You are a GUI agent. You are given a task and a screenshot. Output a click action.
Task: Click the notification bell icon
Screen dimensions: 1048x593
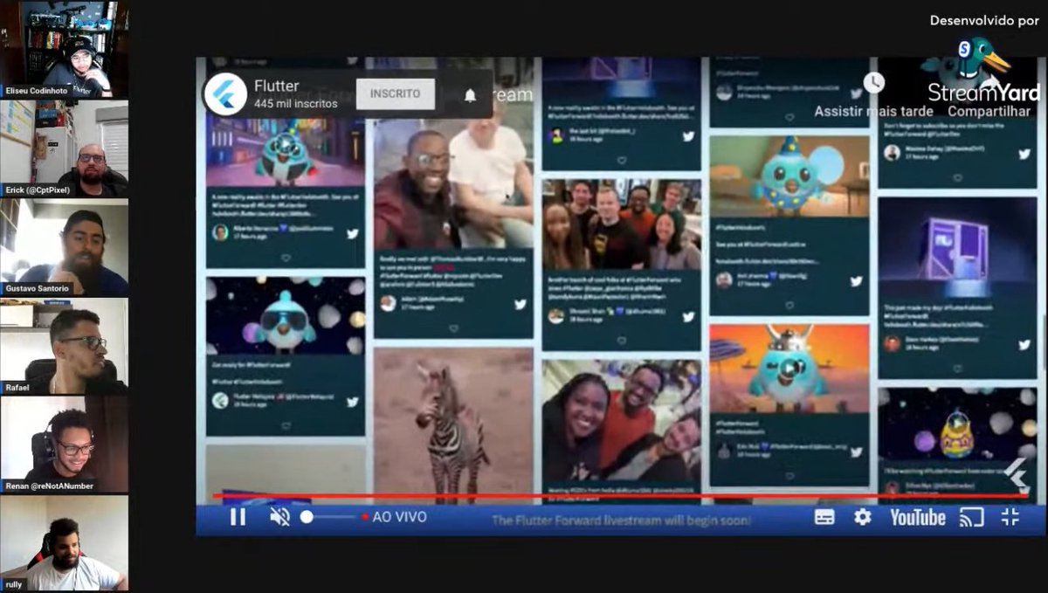point(470,95)
